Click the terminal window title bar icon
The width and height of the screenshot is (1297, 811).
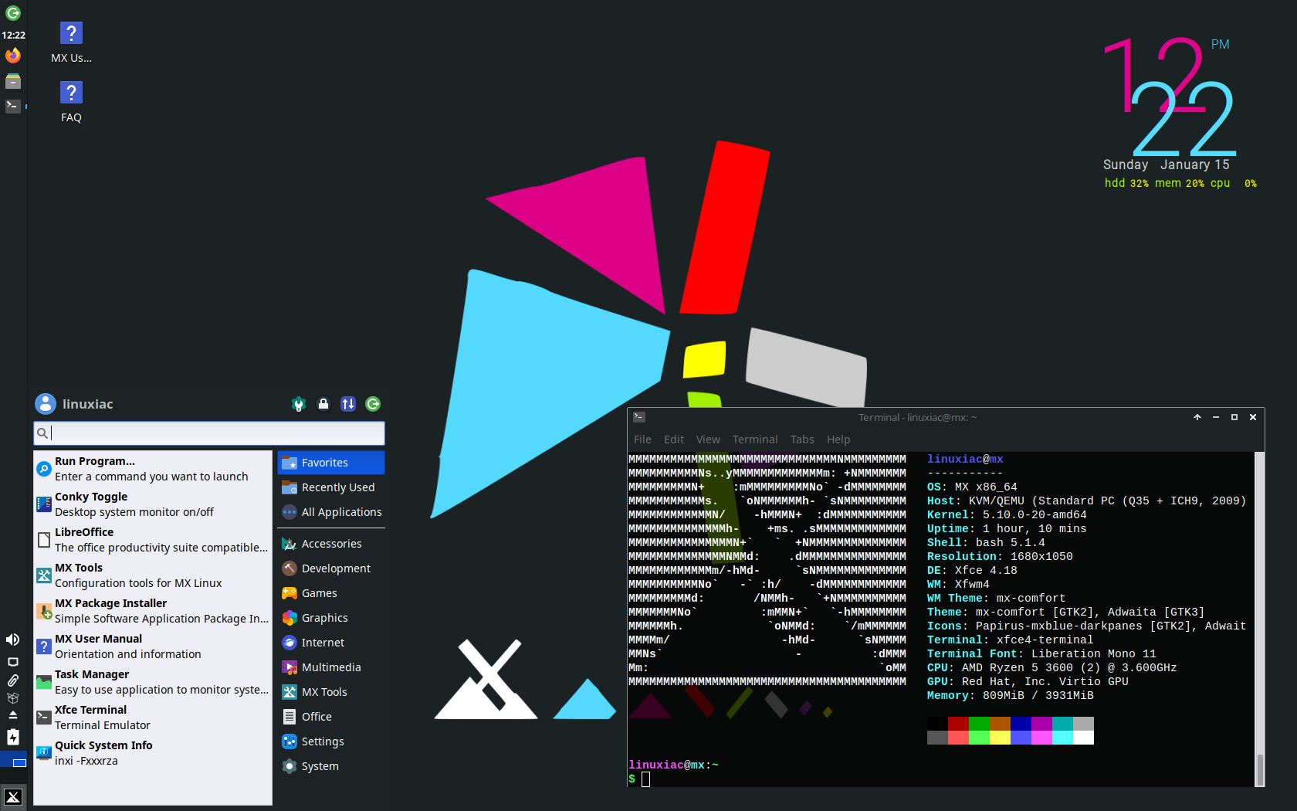click(639, 417)
